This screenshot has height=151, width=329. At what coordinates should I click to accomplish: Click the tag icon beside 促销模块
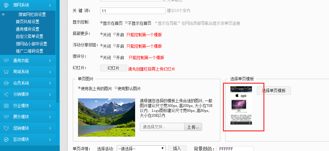6,128
